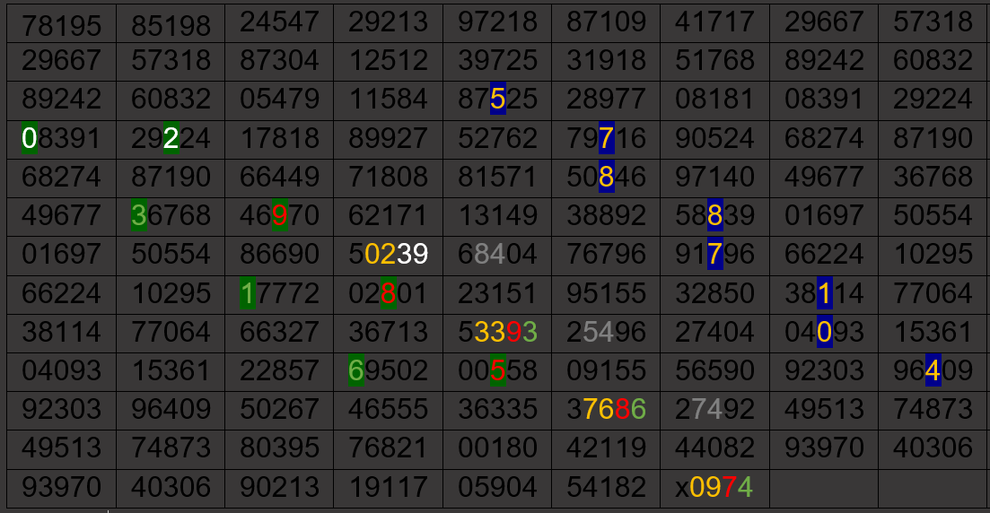The image size is (990, 513).
Task: Click cell 79716 with blue-highlighted 7
Action: tap(606, 138)
